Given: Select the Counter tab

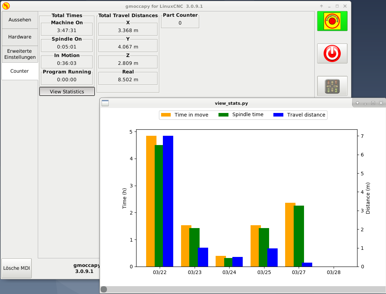Looking at the screenshot, I should 20,71.
